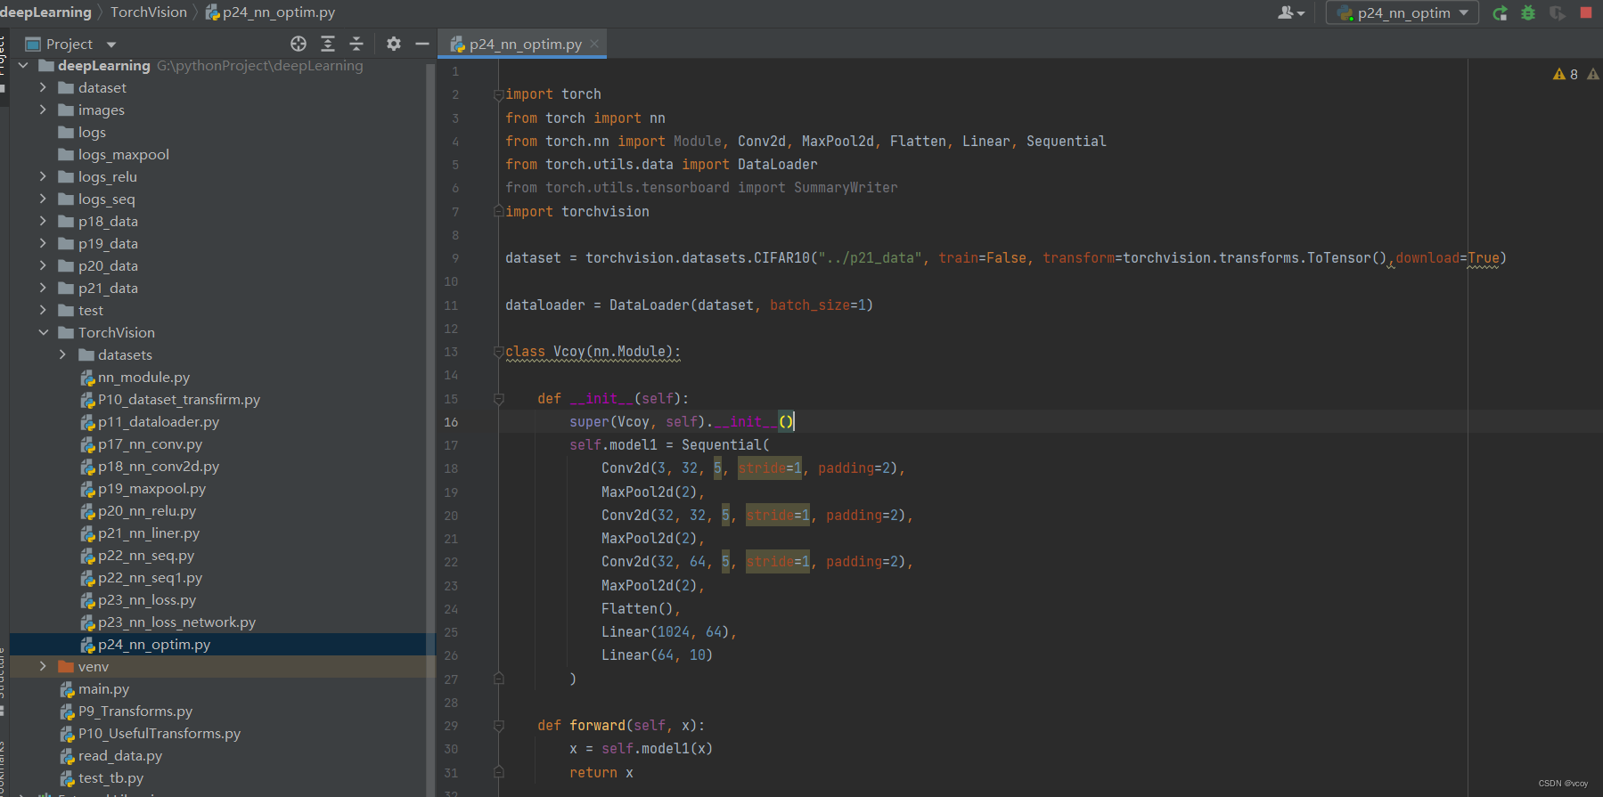Open Project panel settings gear

coord(394,44)
